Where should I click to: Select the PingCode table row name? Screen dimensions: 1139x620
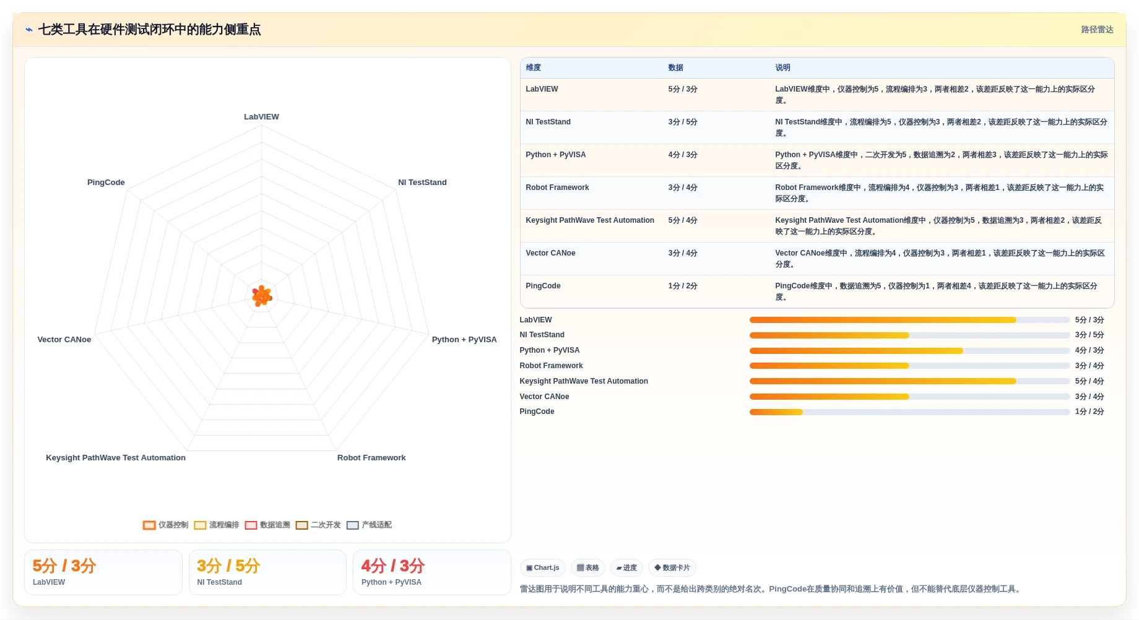[x=543, y=286]
